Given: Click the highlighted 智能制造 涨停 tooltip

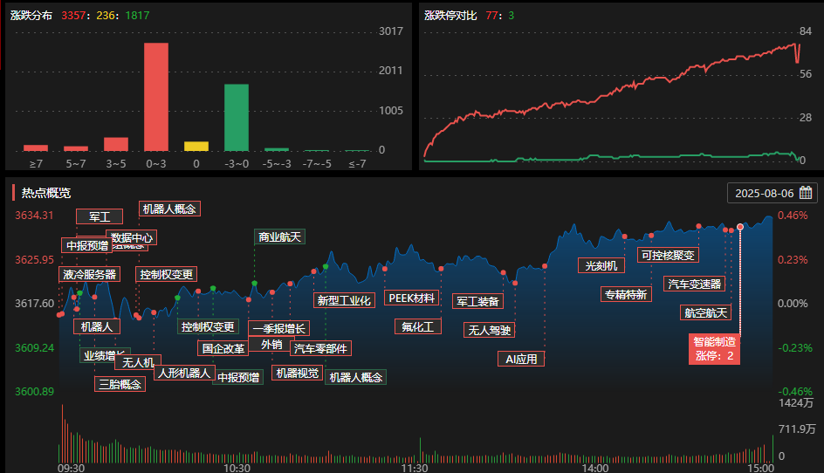Looking at the screenshot, I should (714, 349).
